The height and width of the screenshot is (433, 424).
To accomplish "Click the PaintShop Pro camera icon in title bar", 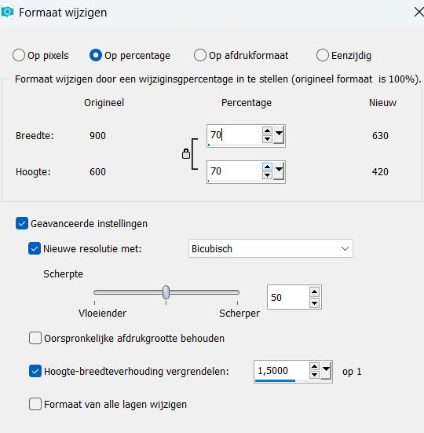I will point(7,12).
